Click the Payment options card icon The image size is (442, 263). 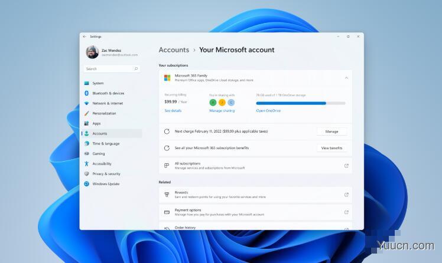point(167,212)
